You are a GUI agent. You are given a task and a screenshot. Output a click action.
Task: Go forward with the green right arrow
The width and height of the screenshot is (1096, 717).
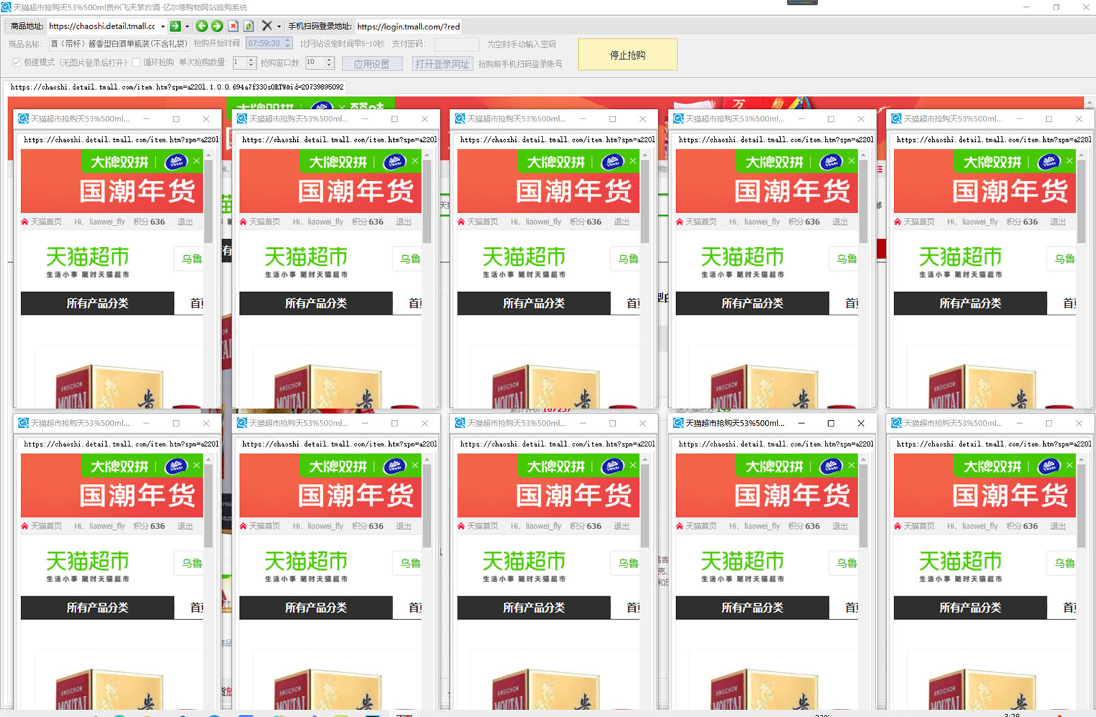(217, 26)
